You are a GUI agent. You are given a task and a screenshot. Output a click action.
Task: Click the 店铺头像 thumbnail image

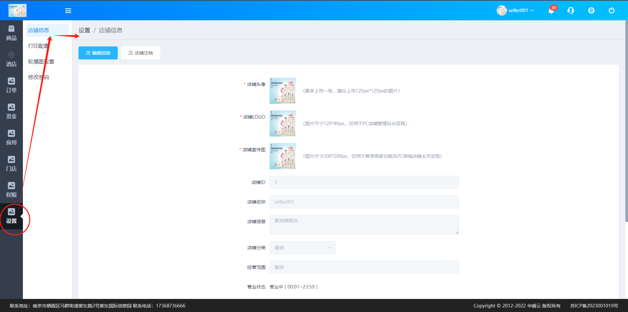282,91
